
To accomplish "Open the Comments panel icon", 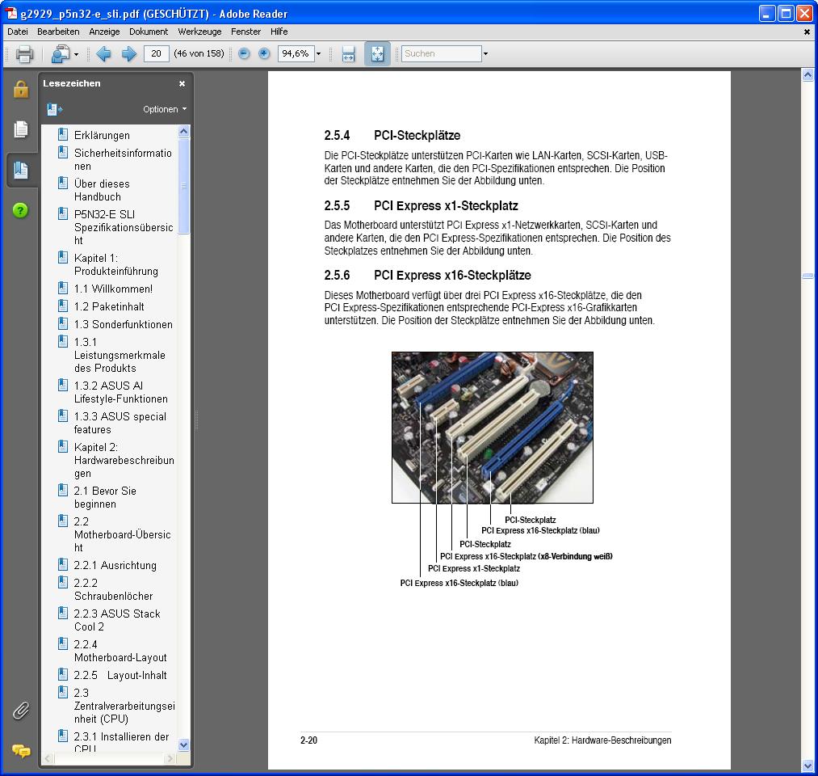I will pyautogui.click(x=21, y=751).
